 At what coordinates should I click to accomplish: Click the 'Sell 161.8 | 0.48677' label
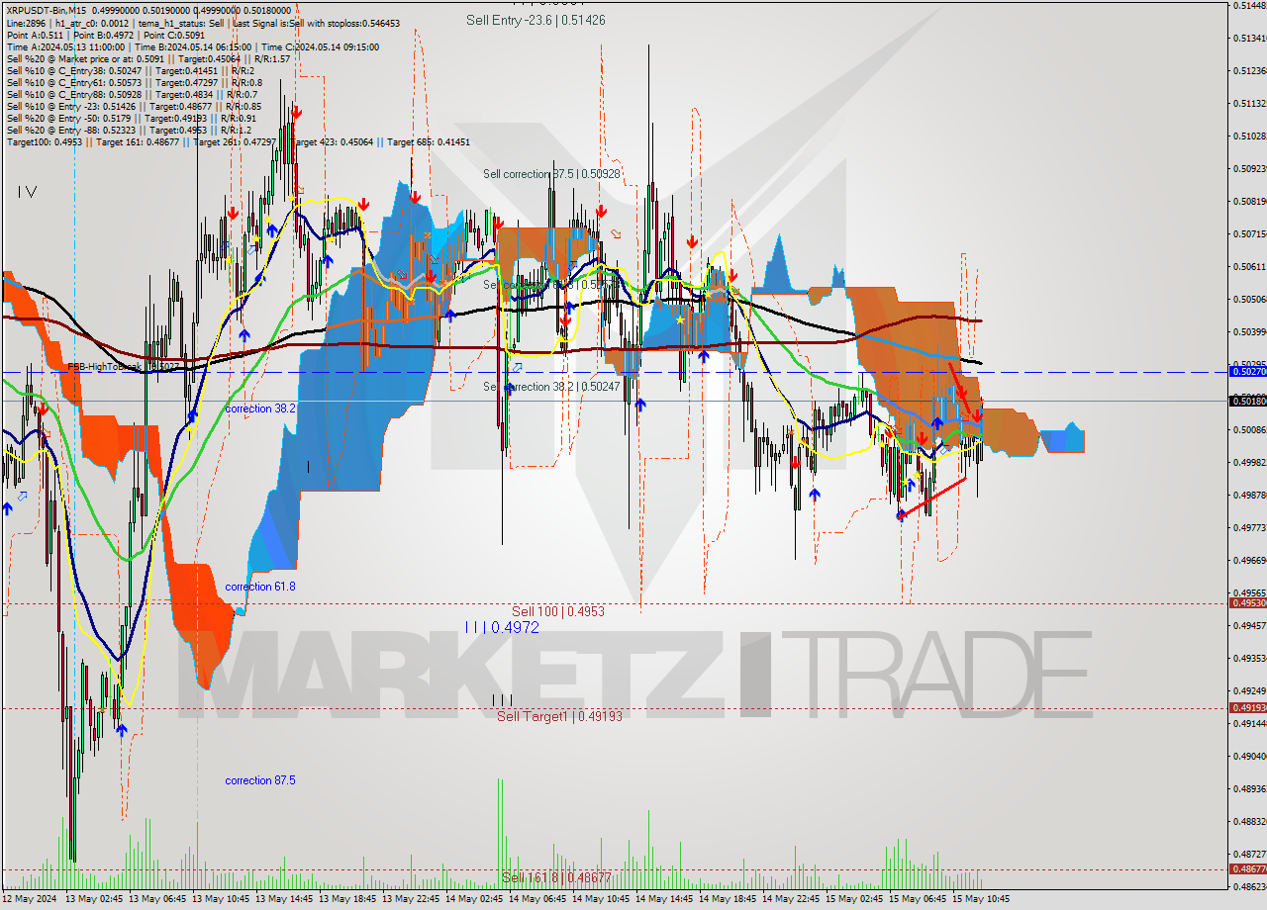tap(555, 877)
